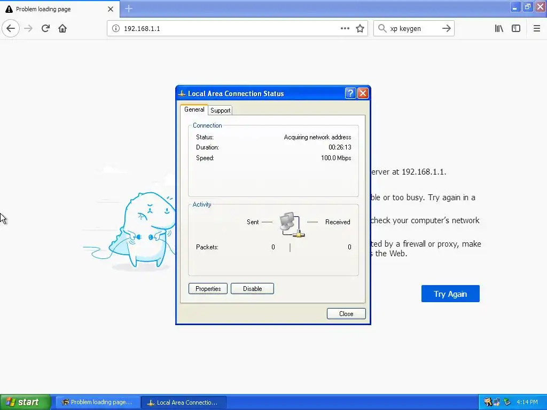This screenshot has width=547, height=410.
Task: Minimize the Firefox window
Action: 515,7
